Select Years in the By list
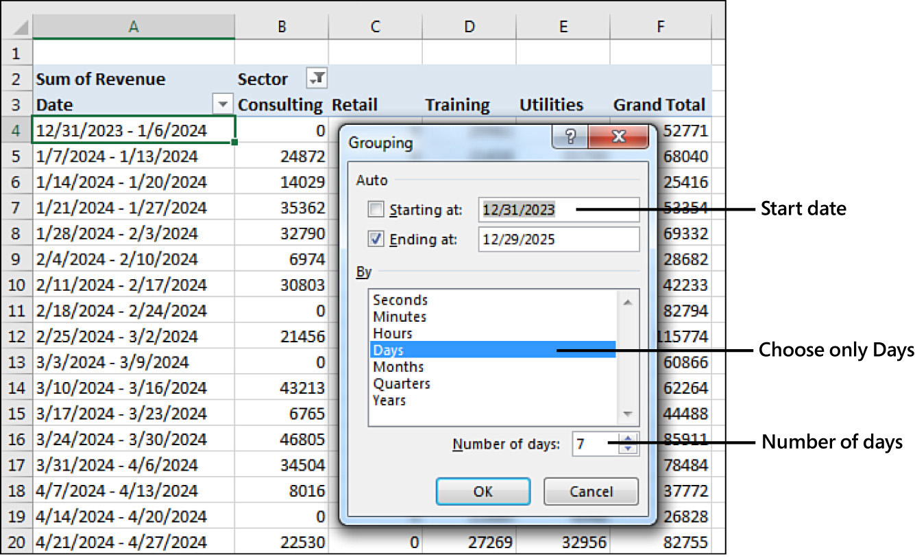Viewport: 915px width, 557px height. tap(389, 400)
